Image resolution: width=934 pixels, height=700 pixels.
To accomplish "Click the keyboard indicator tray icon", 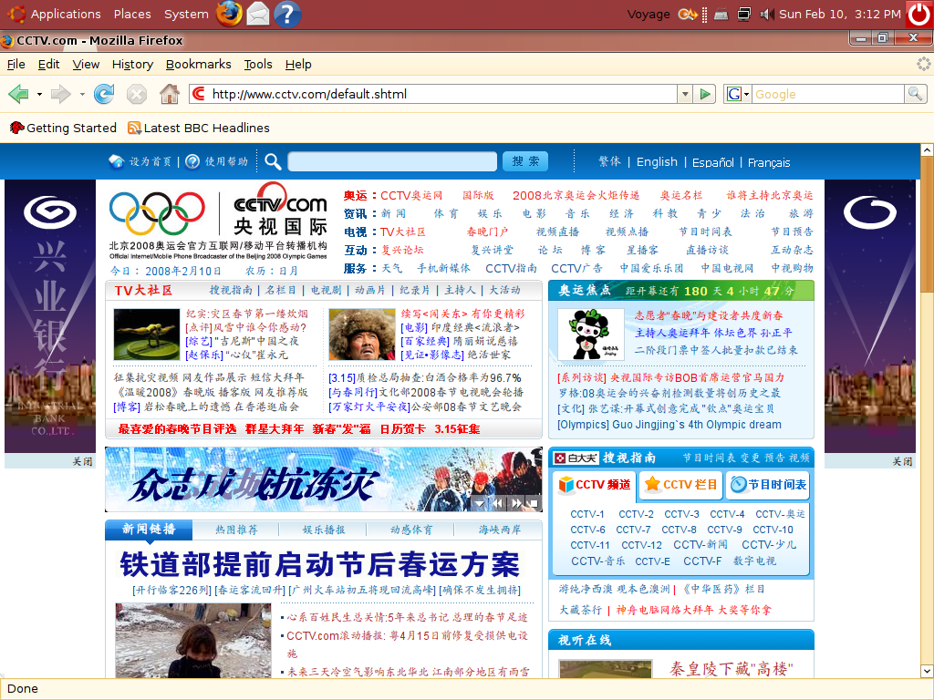I will [x=721, y=15].
